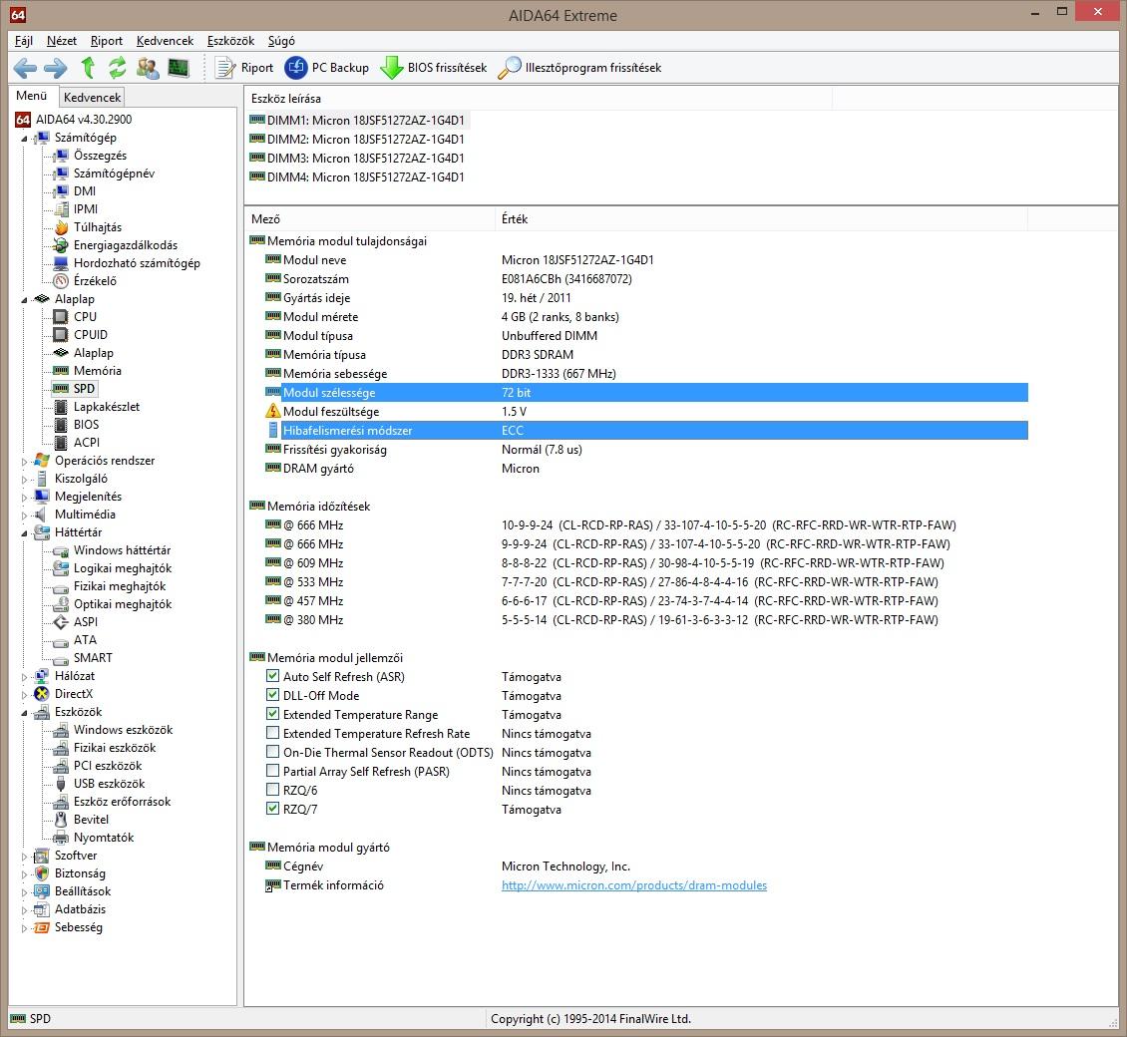The height and width of the screenshot is (1037, 1127).
Task: Open PC Backup from the toolbar
Action: coord(327,68)
